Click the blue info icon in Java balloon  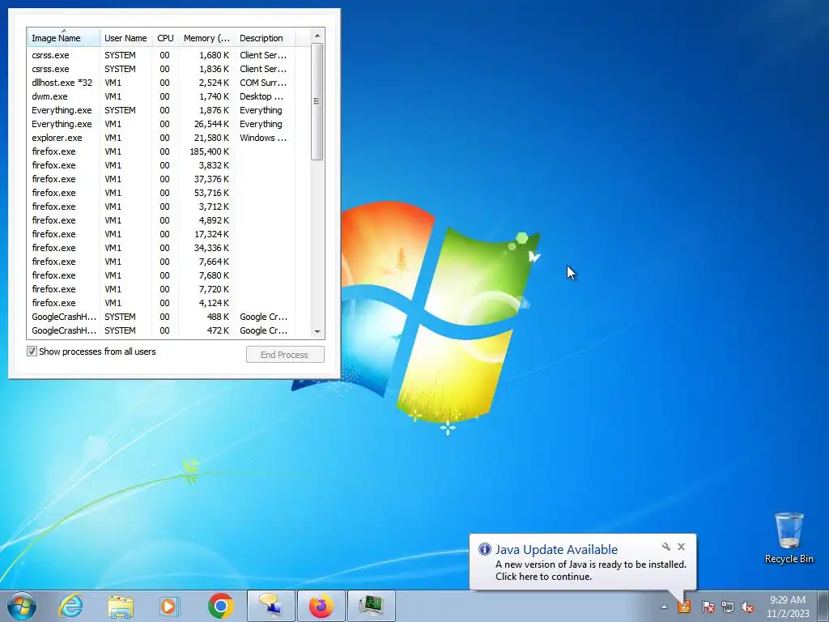484,549
